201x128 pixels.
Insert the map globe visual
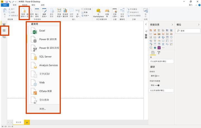171,37
